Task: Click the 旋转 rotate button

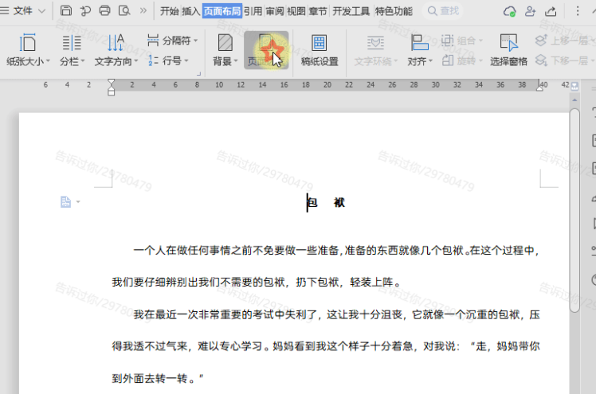Action: click(462, 60)
